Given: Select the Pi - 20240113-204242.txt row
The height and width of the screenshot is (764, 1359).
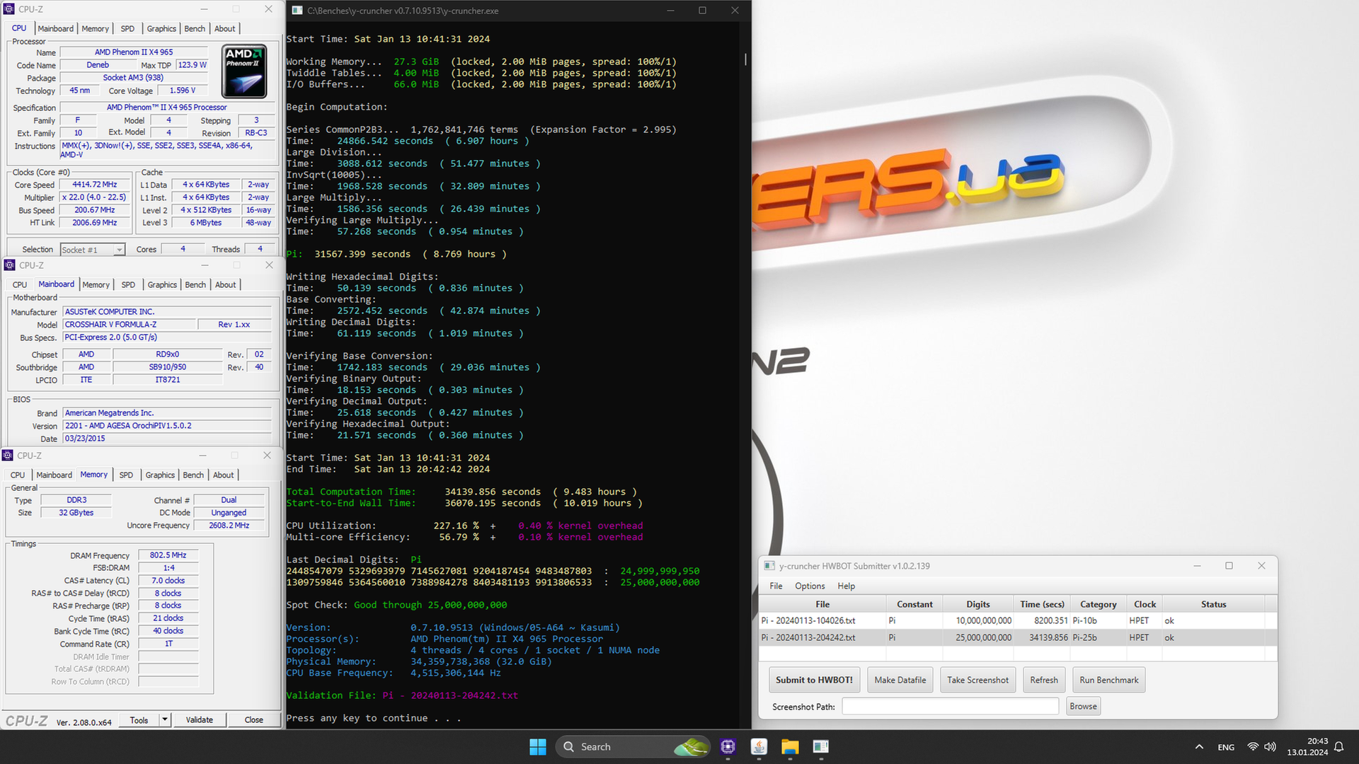Looking at the screenshot, I should point(1018,637).
